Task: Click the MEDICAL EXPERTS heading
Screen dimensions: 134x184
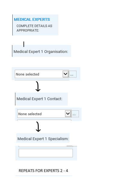Action: tap(32, 19)
